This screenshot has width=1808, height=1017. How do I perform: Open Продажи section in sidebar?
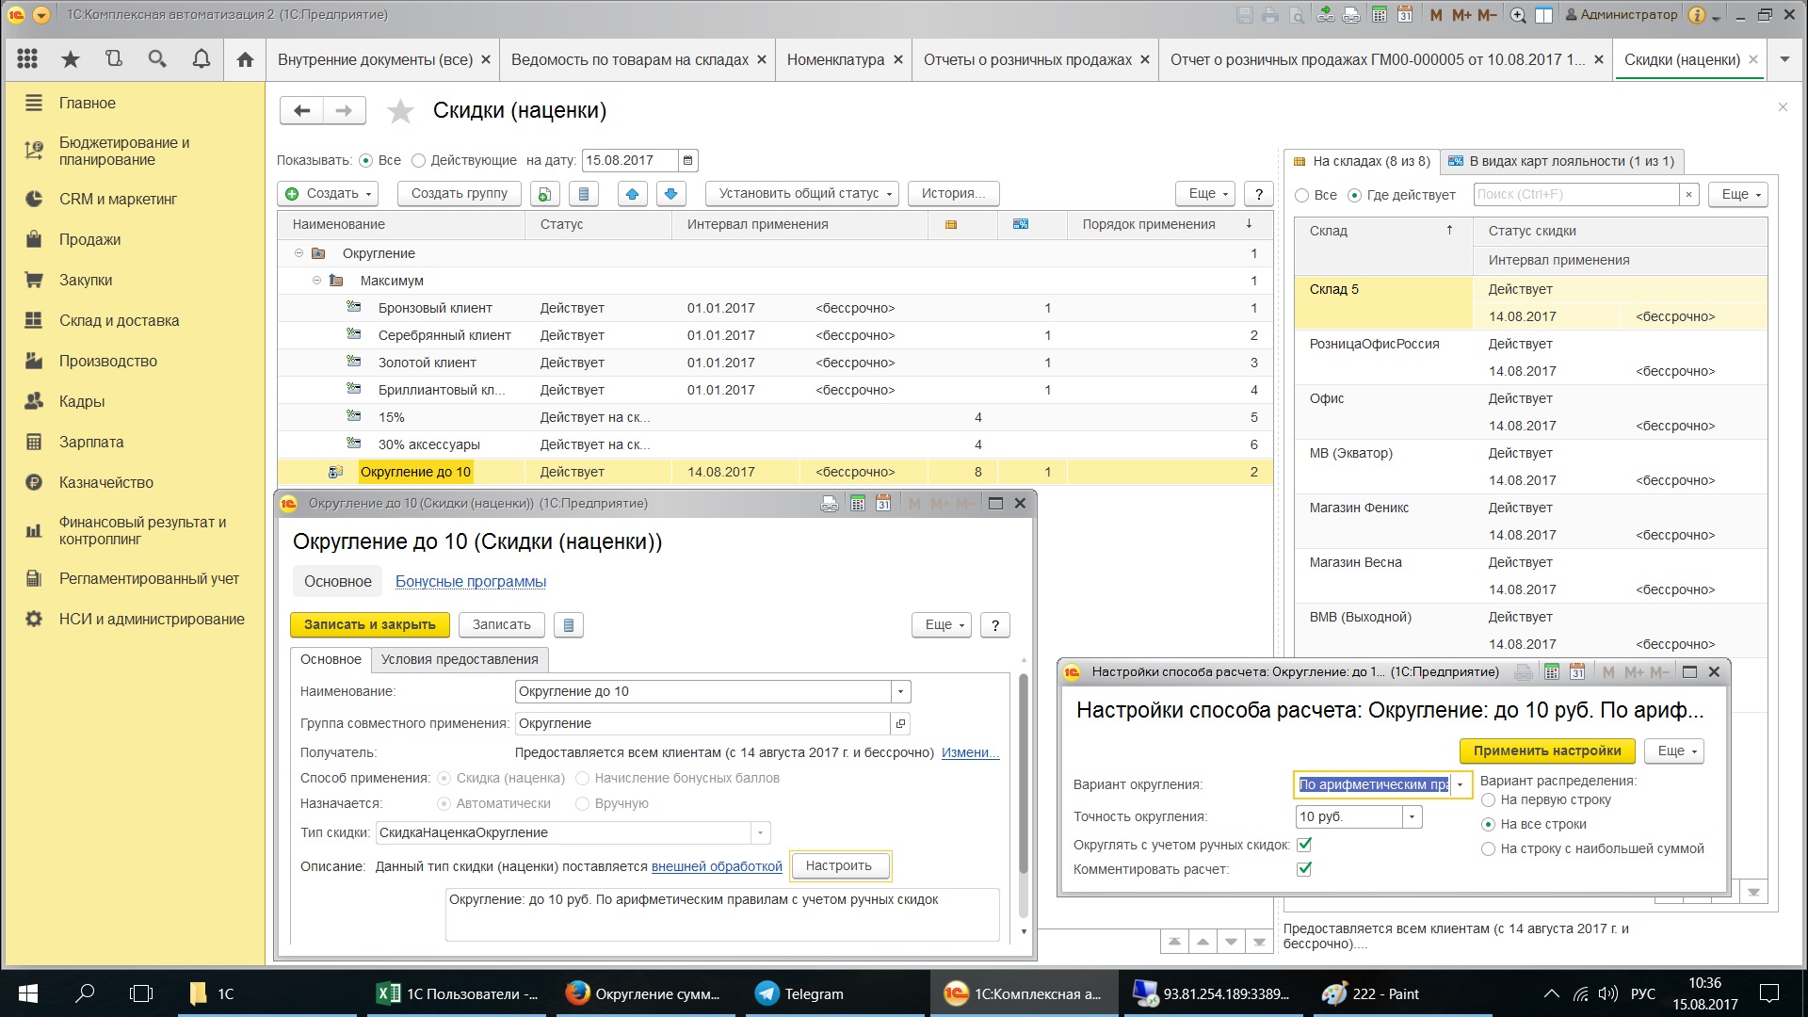[89, 239]
